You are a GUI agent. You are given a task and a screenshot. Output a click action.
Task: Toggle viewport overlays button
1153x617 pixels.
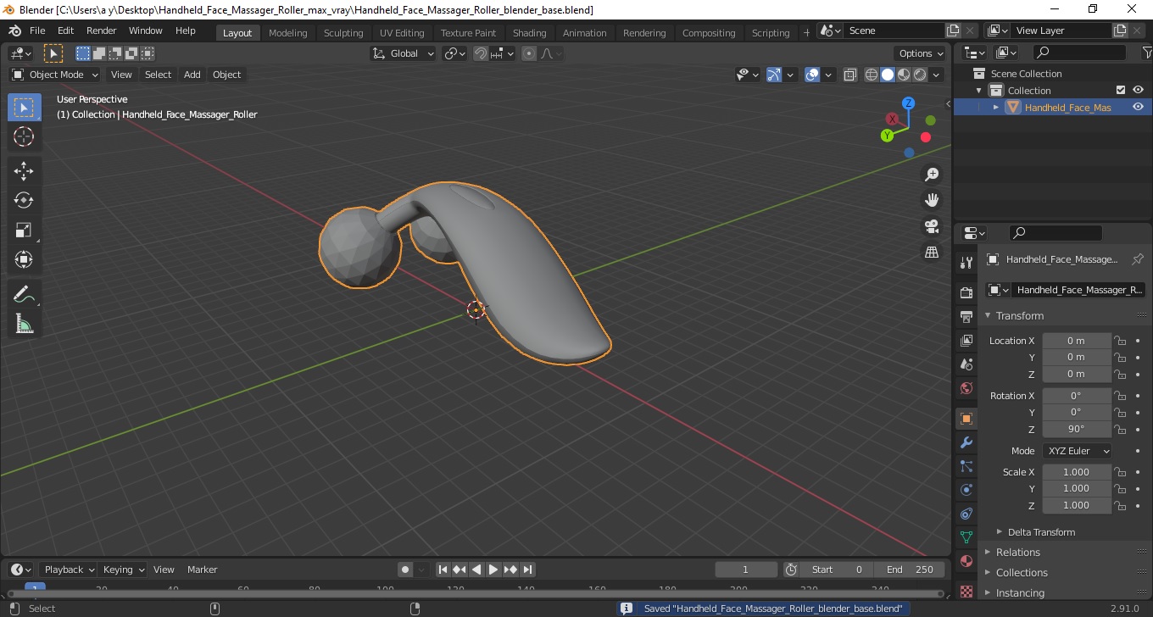coord(812,75)
